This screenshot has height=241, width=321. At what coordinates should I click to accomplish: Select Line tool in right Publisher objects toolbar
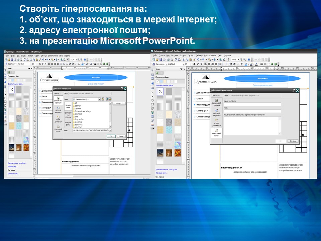tap(152, 93)
